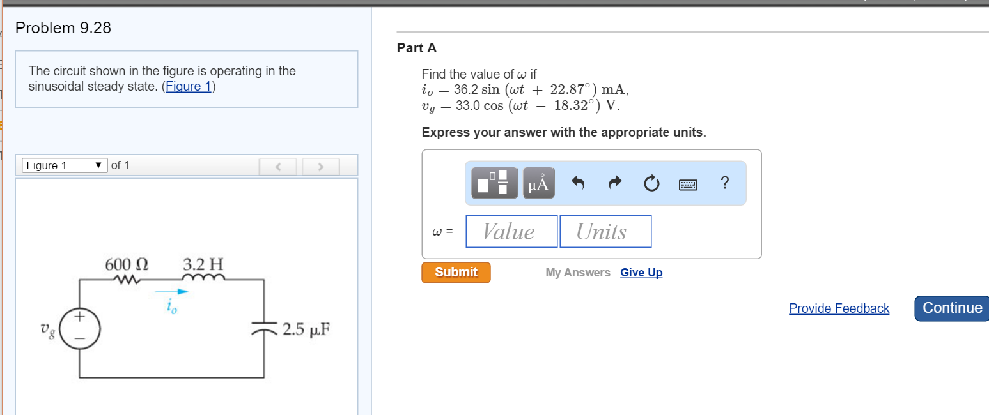Viewport: 989px width, 415px height.
Task: Open the μÅ symbols and units palette
Action: point(538,183)
